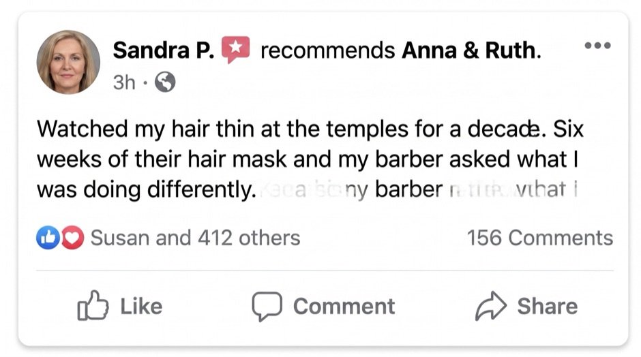641x357 pixels.
Task: Open Sandra P.'s profile picture
Action: point(68,62)
